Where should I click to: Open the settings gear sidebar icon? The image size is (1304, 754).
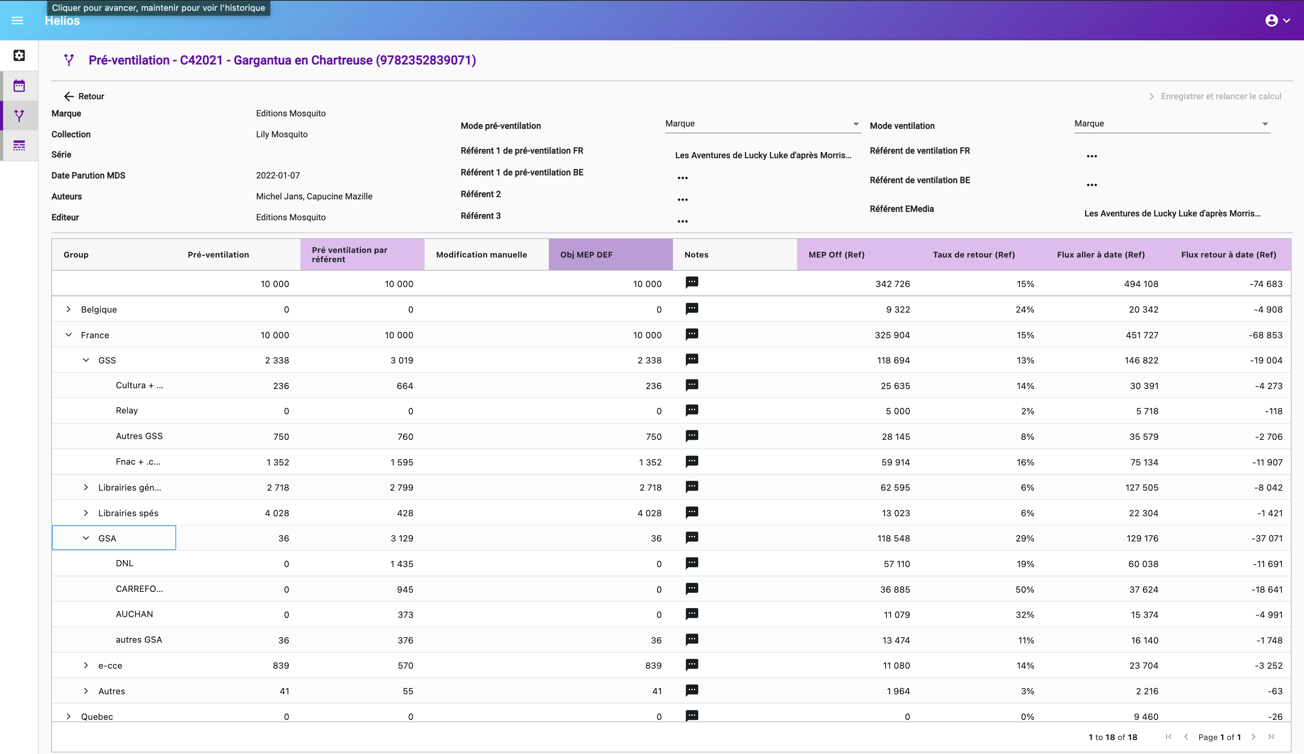coord(19,55)
